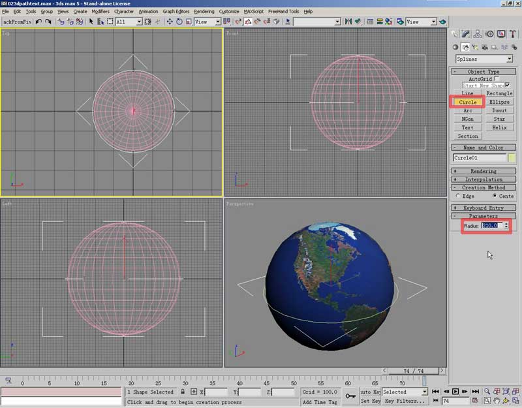The width and height of the screenshot is (522, 408).
Task: Expand the Keyboard Entry rollout
Action: pyautogui.click(x=484, y=208)
